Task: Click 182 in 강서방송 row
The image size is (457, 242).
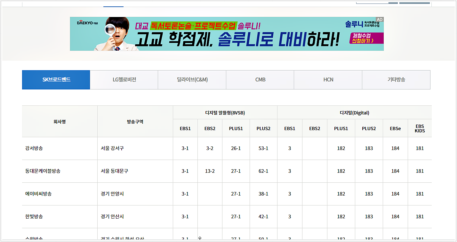Action: pyautogui.click(x=341, y=148)
